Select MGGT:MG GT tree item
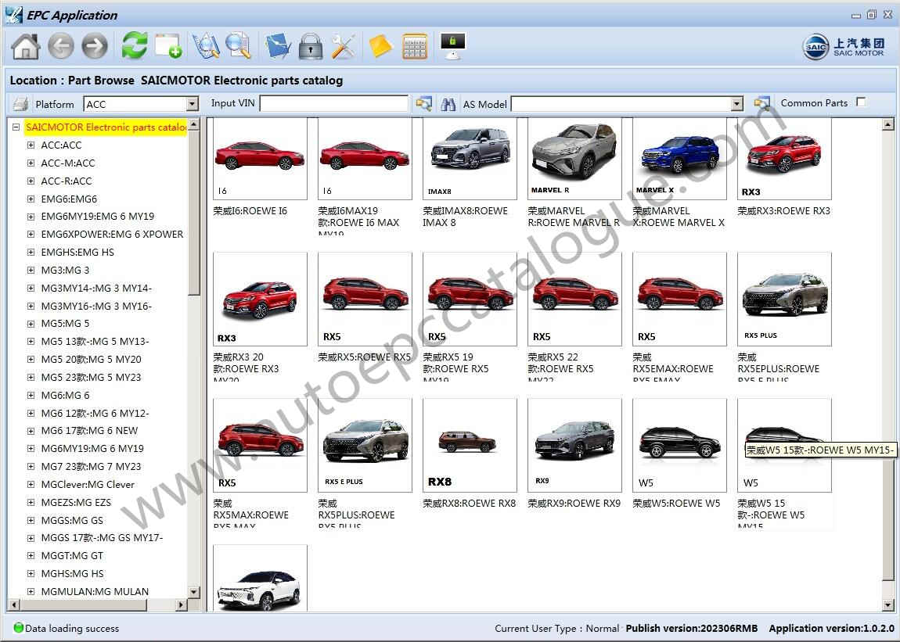Image resolution: width=900 pixels, height=642 pixels. [x=72, y=555]
